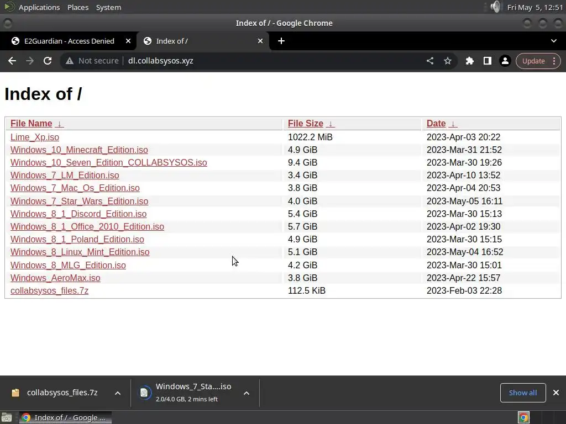
Task: Download Lime_Xp.iso
Action: click(35, 137)
